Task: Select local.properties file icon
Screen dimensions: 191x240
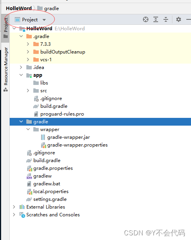Action: pos(29,192)
